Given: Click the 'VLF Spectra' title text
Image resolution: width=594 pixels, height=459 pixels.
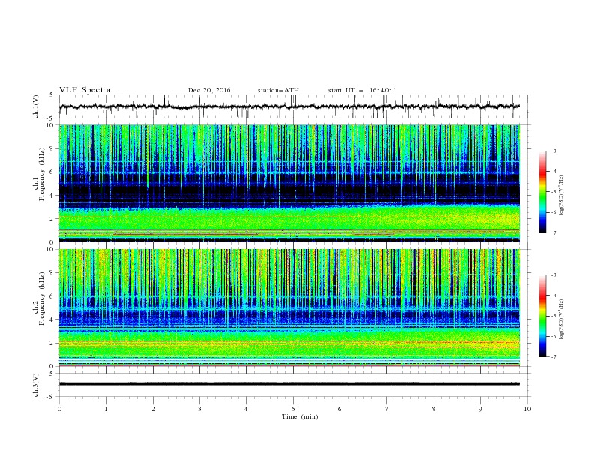Looking at the screenshot, I should point(85,90).
